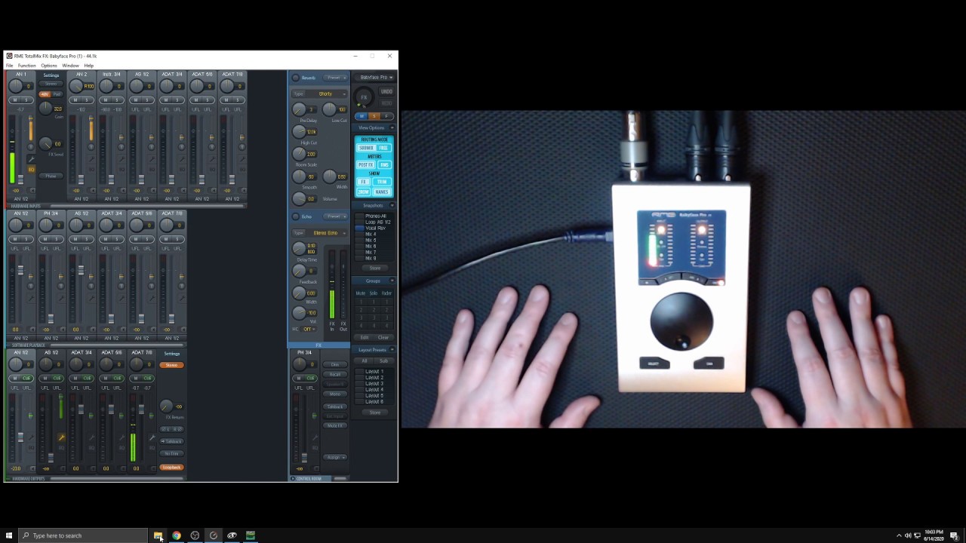This screenshot has height=543, width=966.
Task: Launch Google Chrome from the taskbar
Action: (x=177, y=535)
